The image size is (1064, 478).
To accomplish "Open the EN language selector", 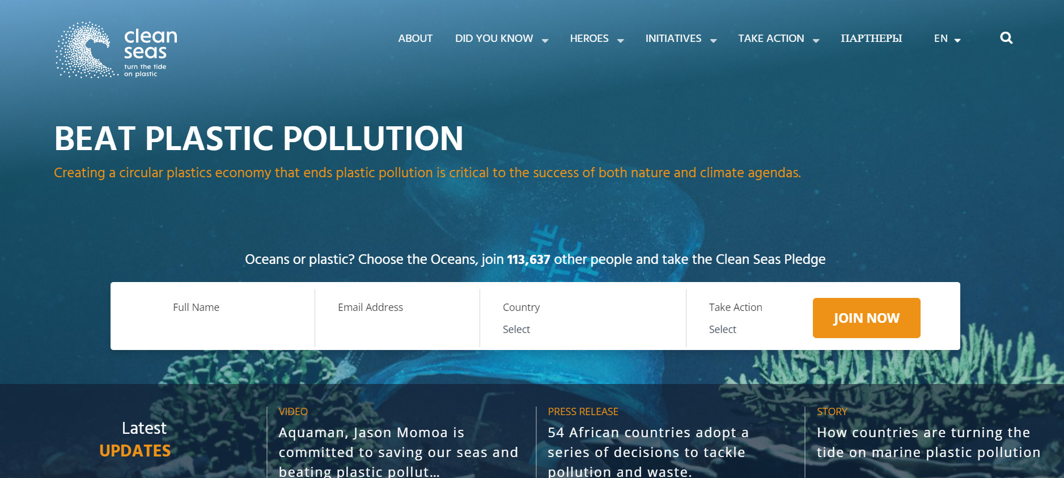I will [947, 39].
